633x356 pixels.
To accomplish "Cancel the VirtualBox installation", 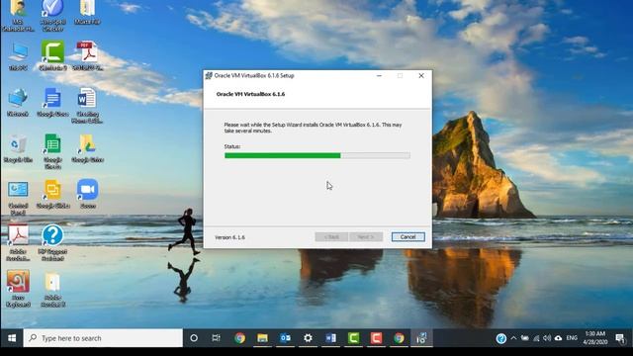I will (407, 237).
